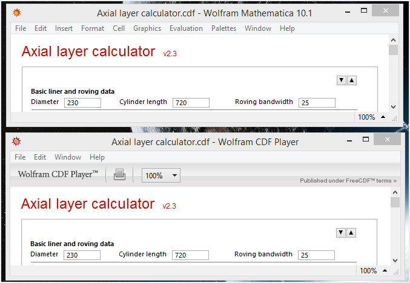The width and height of the screenshot is (410, 283).
Task: Click Diameter field in CDF Player window
Action: [x=82, y=255]
